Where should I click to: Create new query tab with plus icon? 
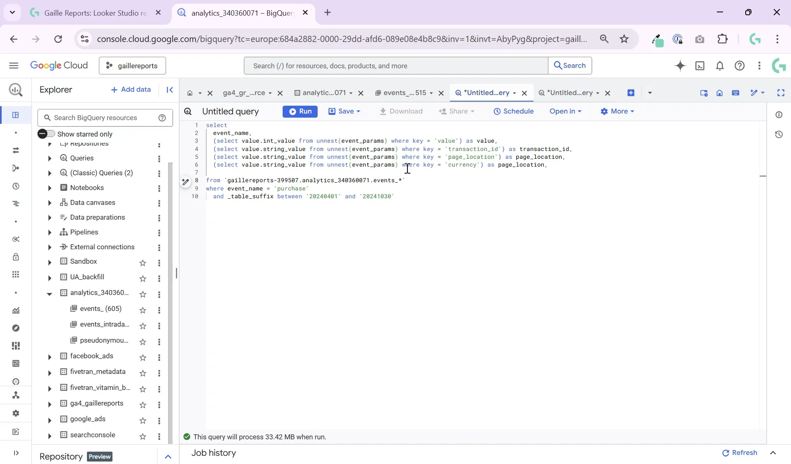click(631, 93)
